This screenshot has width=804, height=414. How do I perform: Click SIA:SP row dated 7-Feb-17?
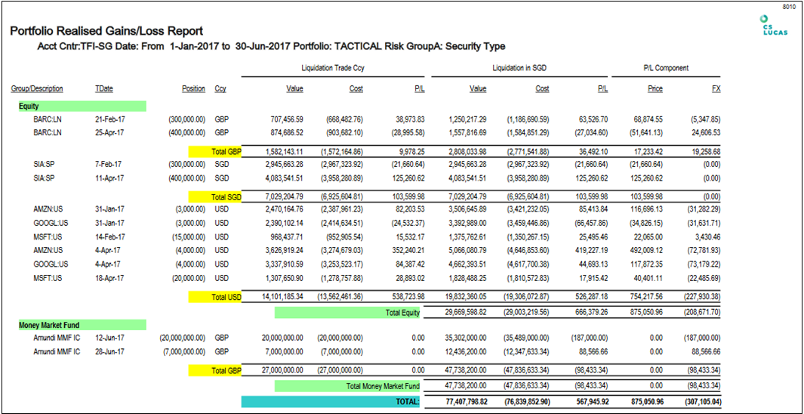tap(377, 165)
